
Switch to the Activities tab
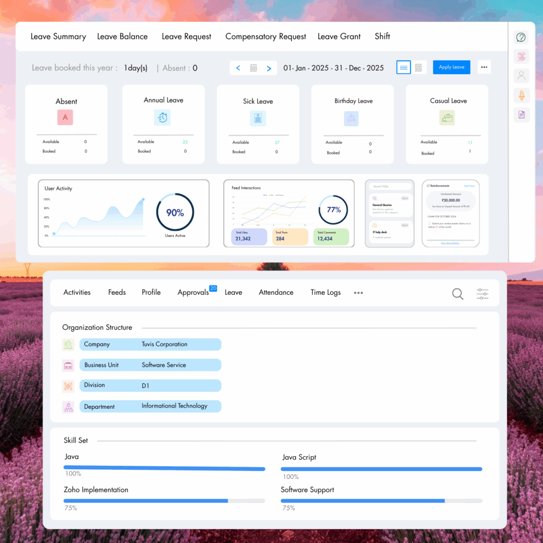77,292
